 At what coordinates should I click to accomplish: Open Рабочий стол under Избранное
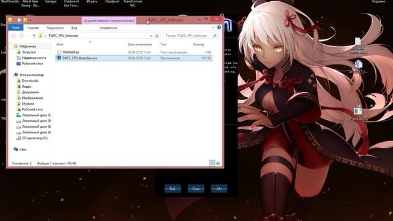[33, 64]
